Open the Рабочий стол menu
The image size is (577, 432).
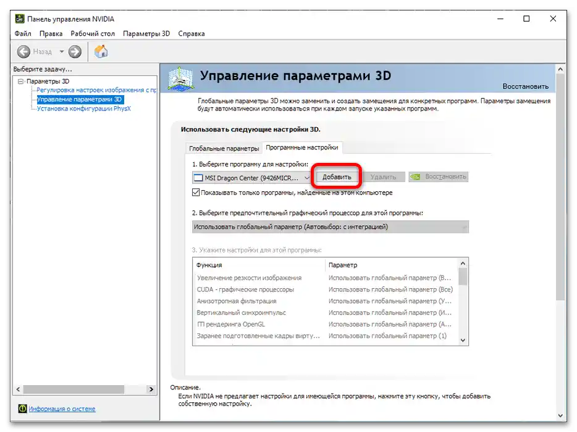point(93,33)
